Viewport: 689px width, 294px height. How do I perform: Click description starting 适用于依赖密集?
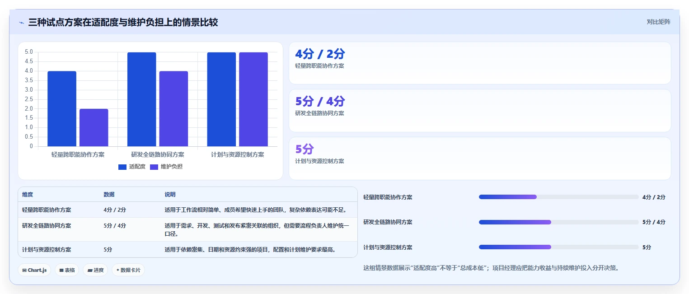(251, 249)
